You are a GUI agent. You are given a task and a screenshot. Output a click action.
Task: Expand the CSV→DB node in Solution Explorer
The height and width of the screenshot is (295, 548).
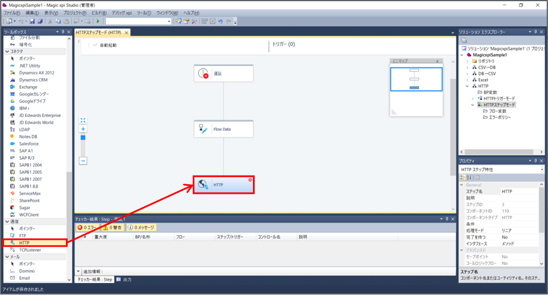coord(467,67)
